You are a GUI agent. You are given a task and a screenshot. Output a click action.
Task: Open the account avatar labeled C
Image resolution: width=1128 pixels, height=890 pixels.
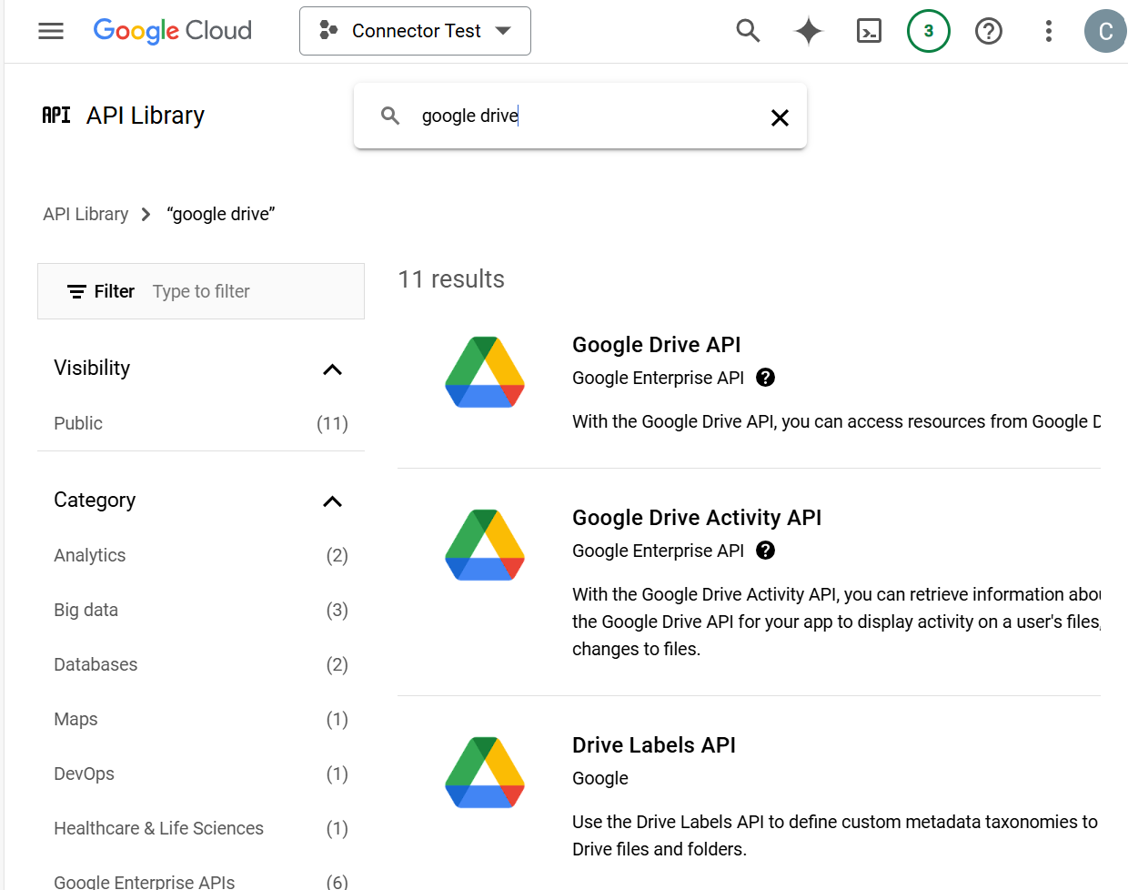pyautogui.click(x=1105, y=31)
